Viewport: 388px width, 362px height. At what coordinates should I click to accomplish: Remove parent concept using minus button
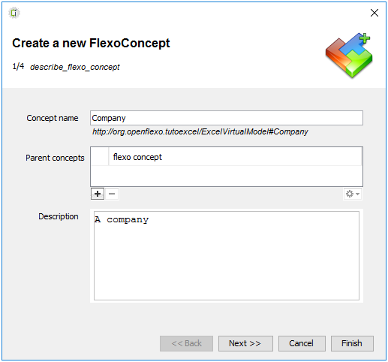pos(112,194)
